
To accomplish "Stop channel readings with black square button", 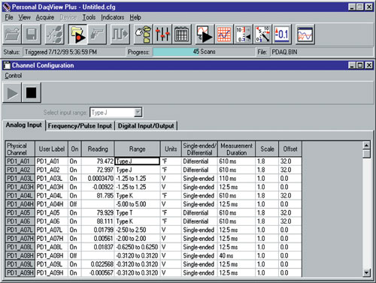I will click(32, 93).
